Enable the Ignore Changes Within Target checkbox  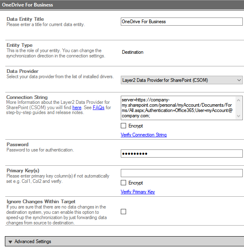click(x=124, y=211)
